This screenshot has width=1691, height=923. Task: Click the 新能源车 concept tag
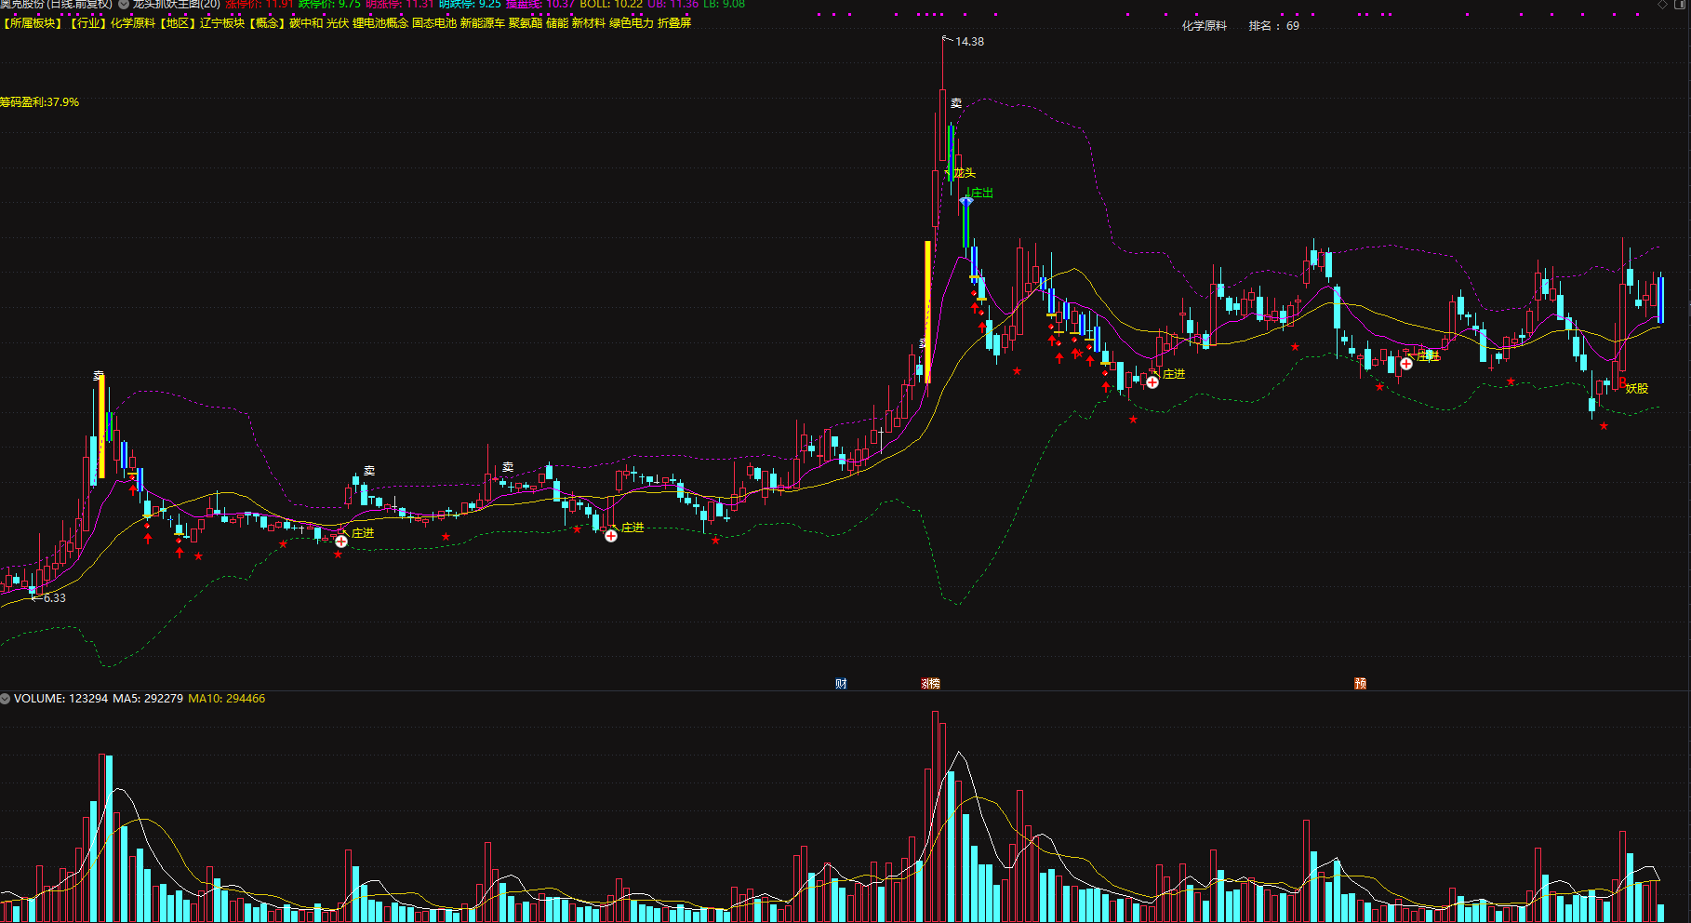point(482,23)
